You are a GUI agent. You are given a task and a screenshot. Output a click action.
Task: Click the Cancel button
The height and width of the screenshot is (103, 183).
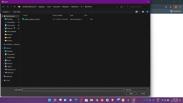pos(143,94)
